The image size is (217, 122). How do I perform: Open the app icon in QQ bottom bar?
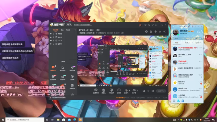point(183,101)
